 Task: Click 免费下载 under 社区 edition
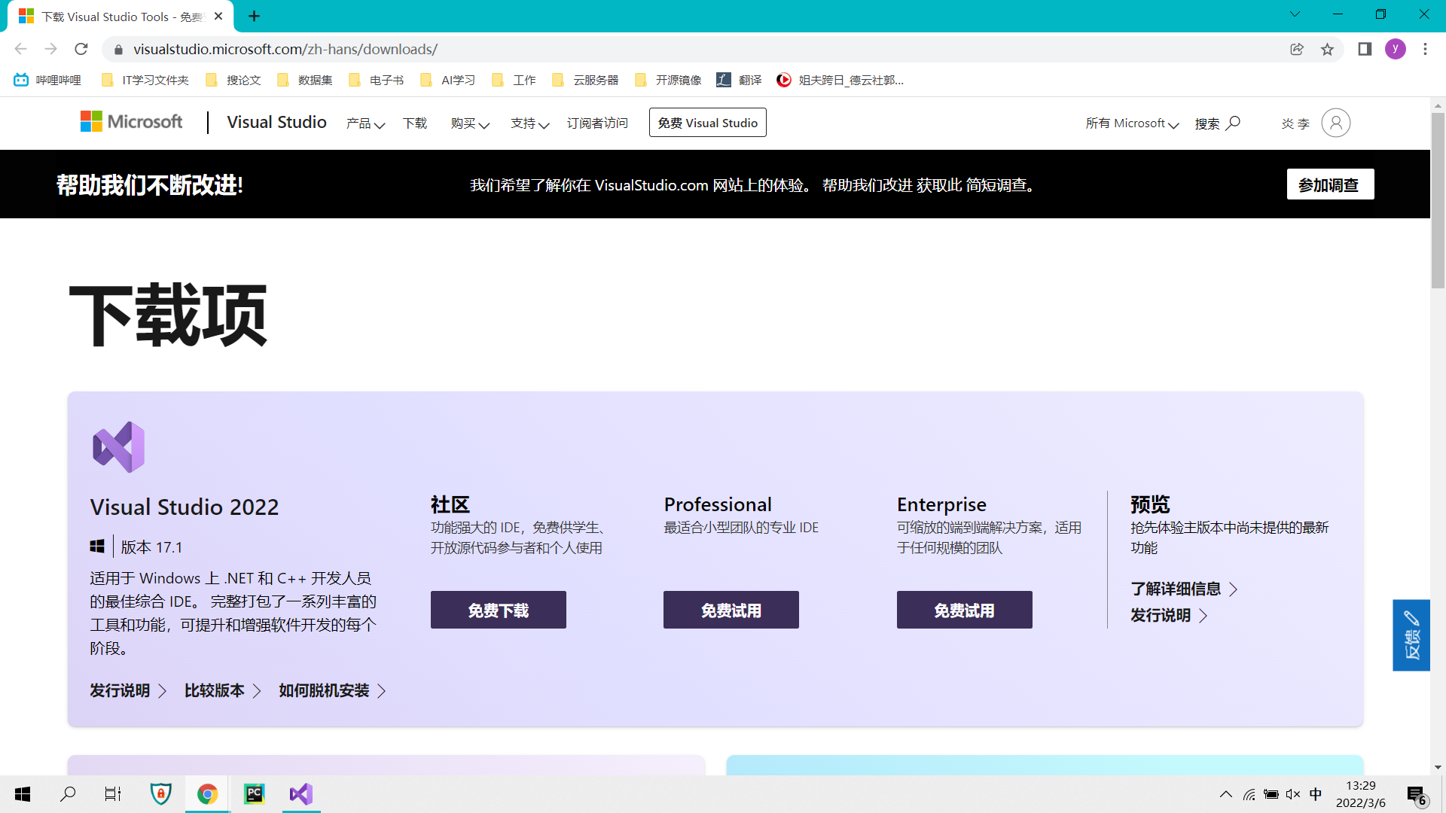[x=498, y=610]
